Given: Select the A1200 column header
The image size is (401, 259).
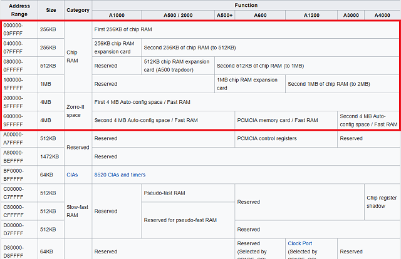Looking at the screenshot, I should [x=311, y=15].
